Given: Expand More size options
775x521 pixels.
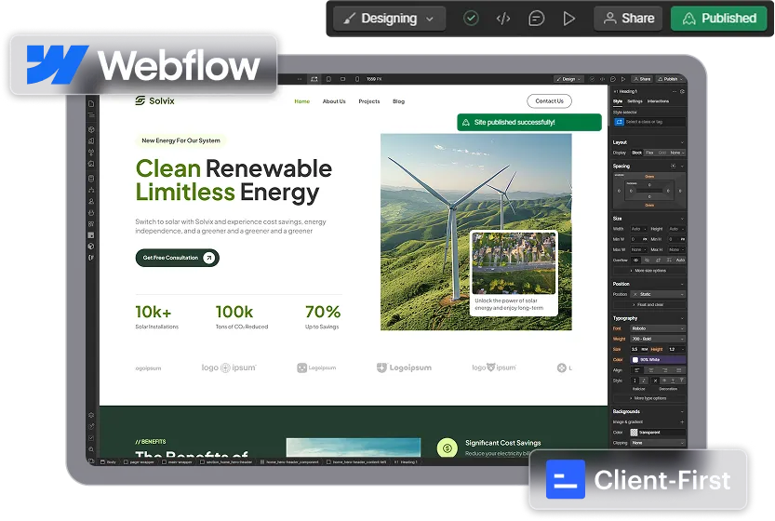Looking at the screenshot, I should pyautogui.click(x=649, y=271).
